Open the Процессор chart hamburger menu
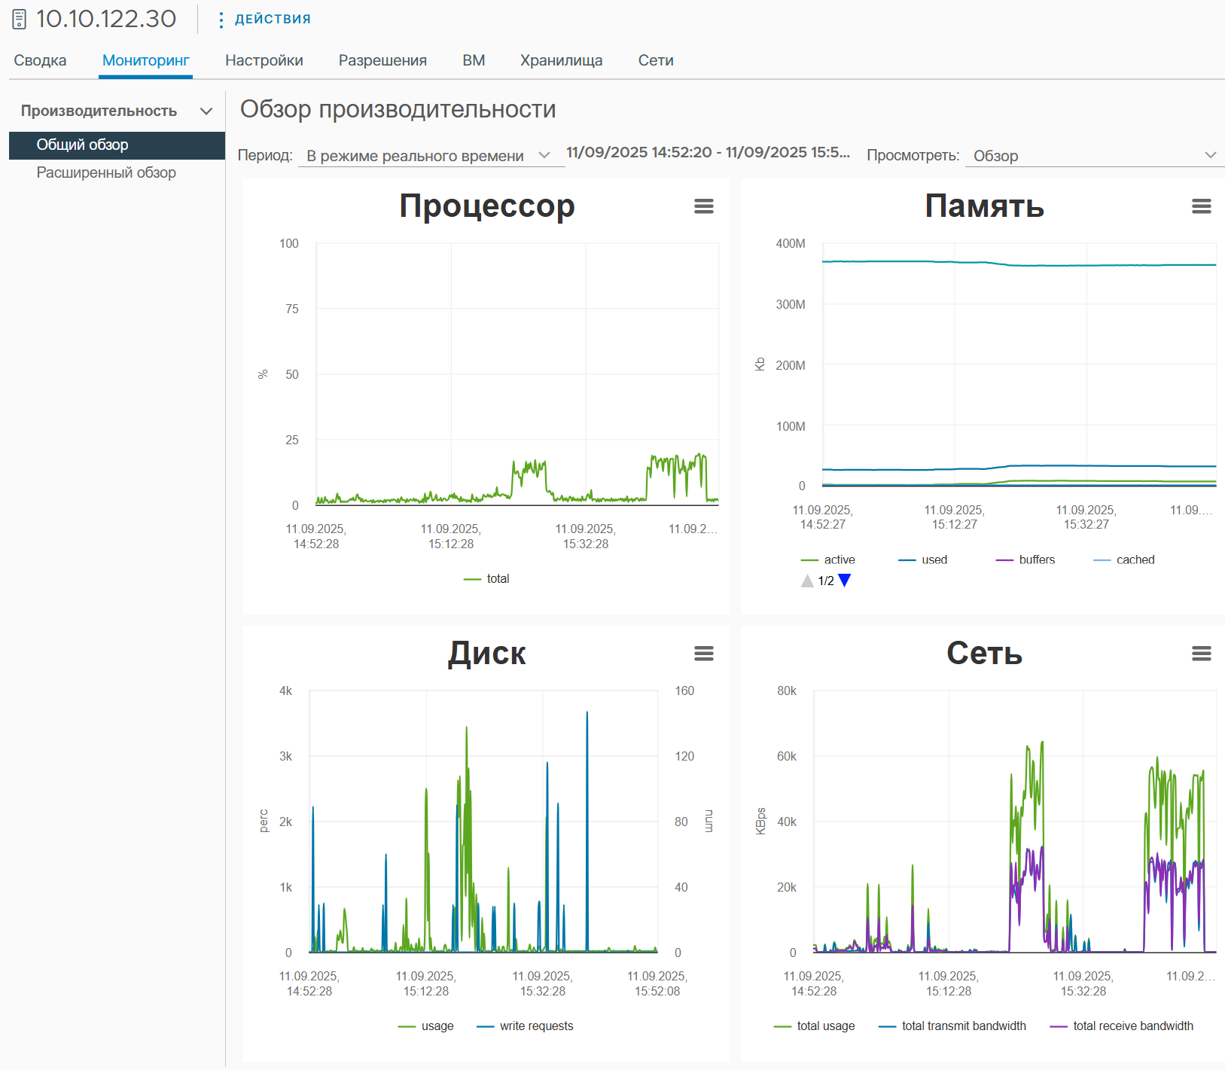The width and height of the screenshot is (1225, 1070). point(703,206)
